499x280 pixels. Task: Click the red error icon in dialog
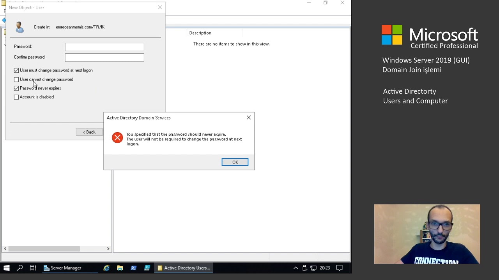[x=117, y=138]
